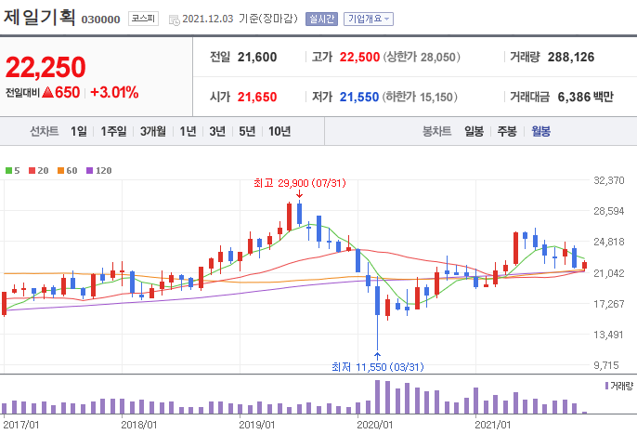Click the current price 22,250

click(45, 67)
